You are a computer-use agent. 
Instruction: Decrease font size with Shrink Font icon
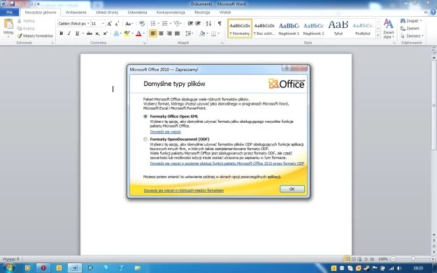(117, 24)
